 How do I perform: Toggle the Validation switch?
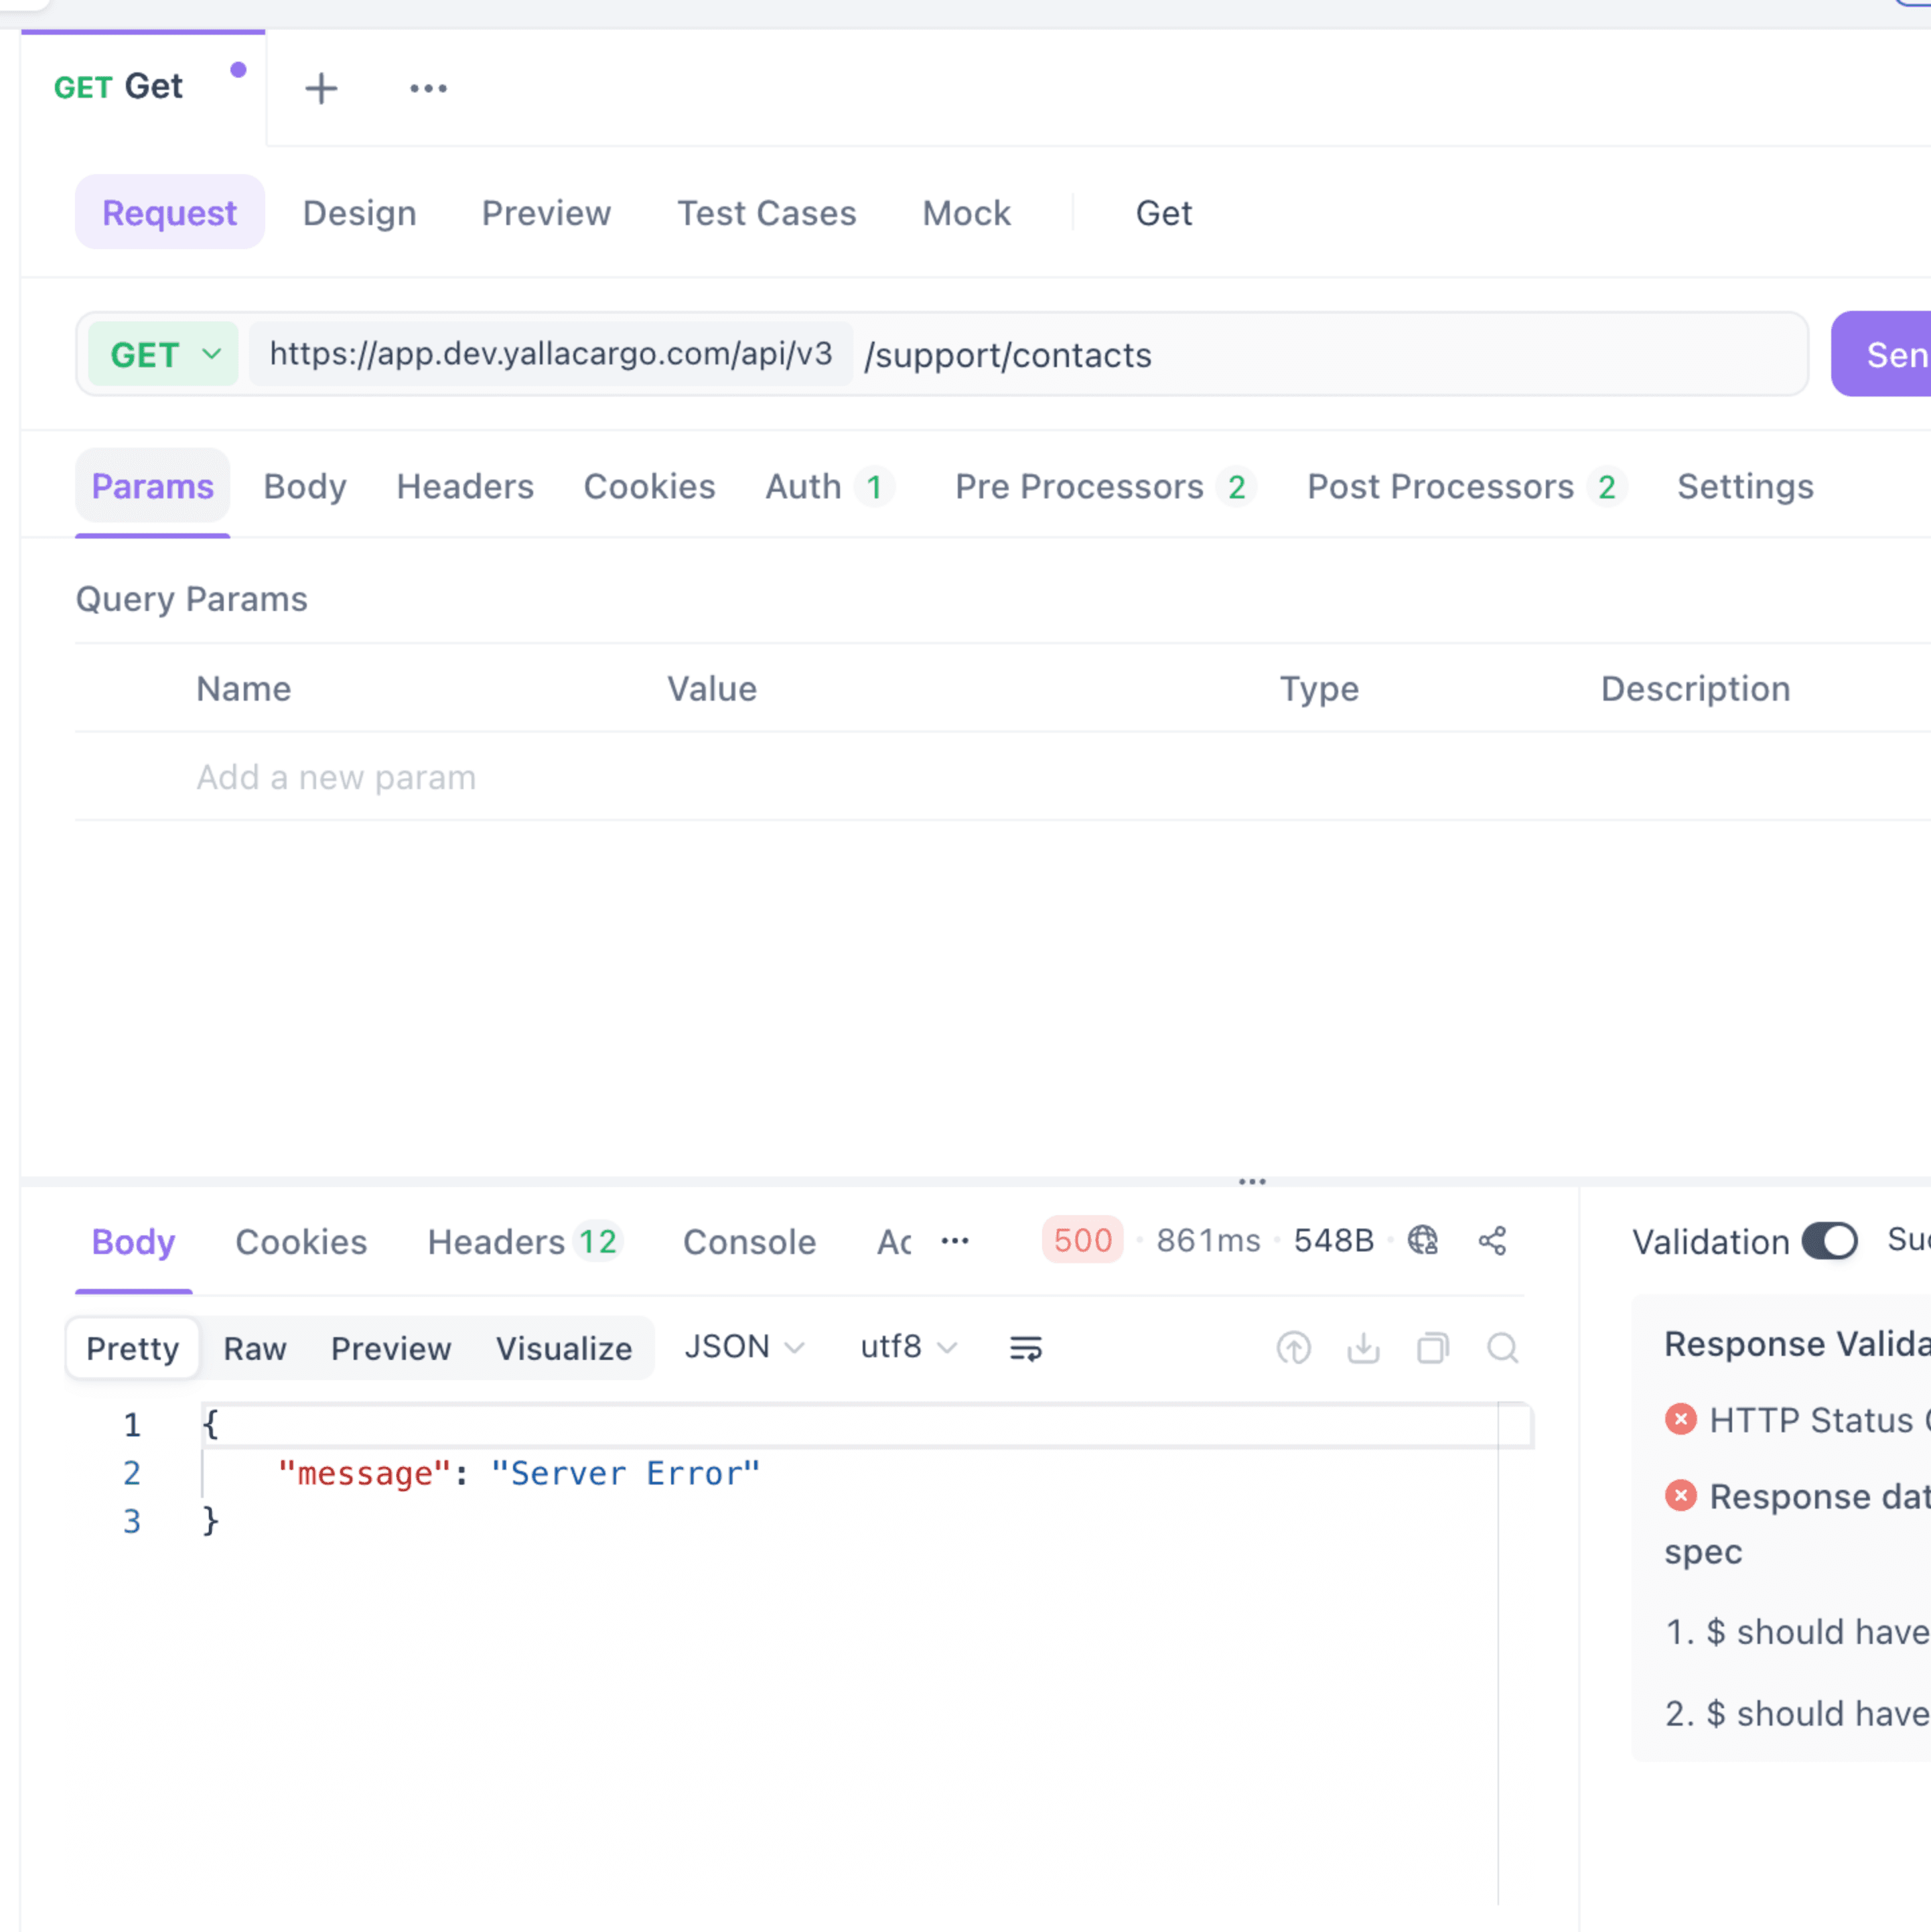point(1829,1241)
